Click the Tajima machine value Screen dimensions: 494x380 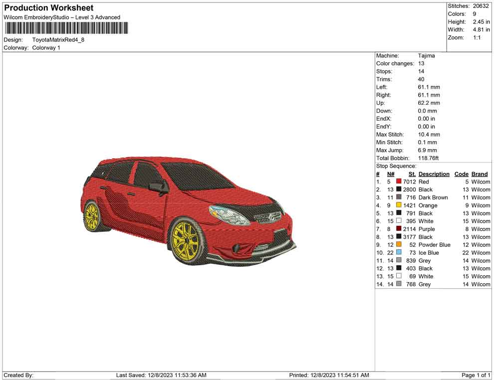[x=426, y=56]
